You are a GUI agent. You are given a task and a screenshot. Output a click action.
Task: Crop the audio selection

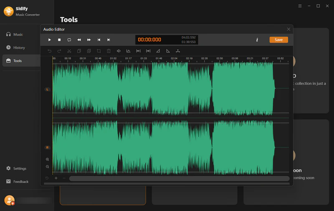coord(99,51)
